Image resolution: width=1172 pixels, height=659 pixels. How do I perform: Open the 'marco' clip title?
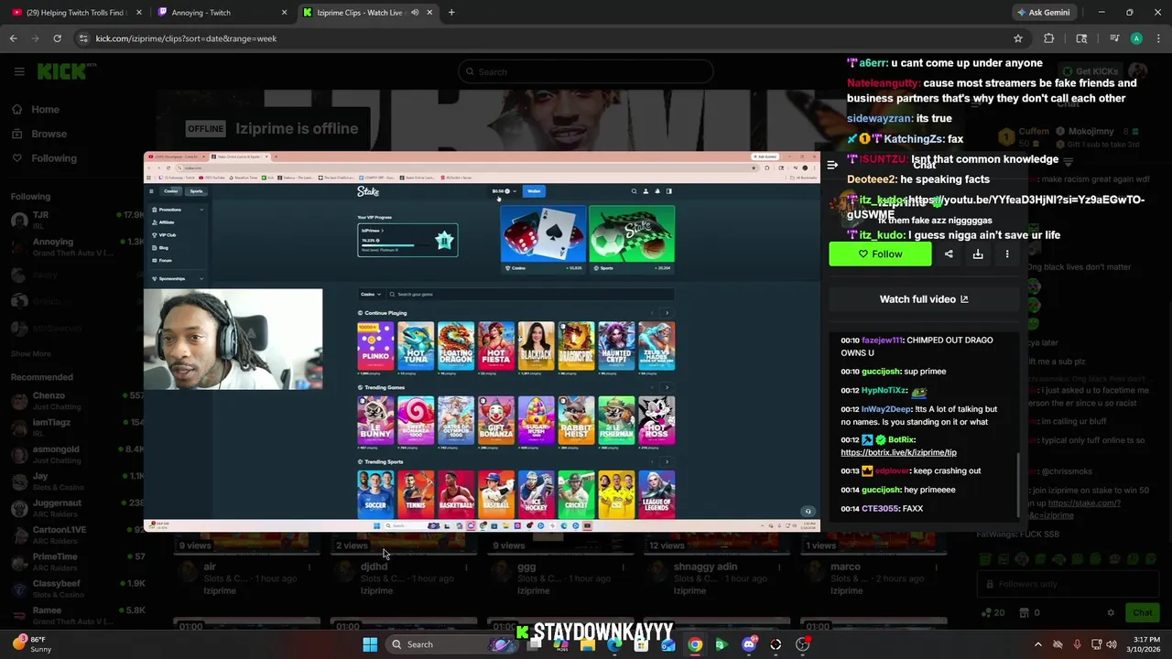coord(845,567)
